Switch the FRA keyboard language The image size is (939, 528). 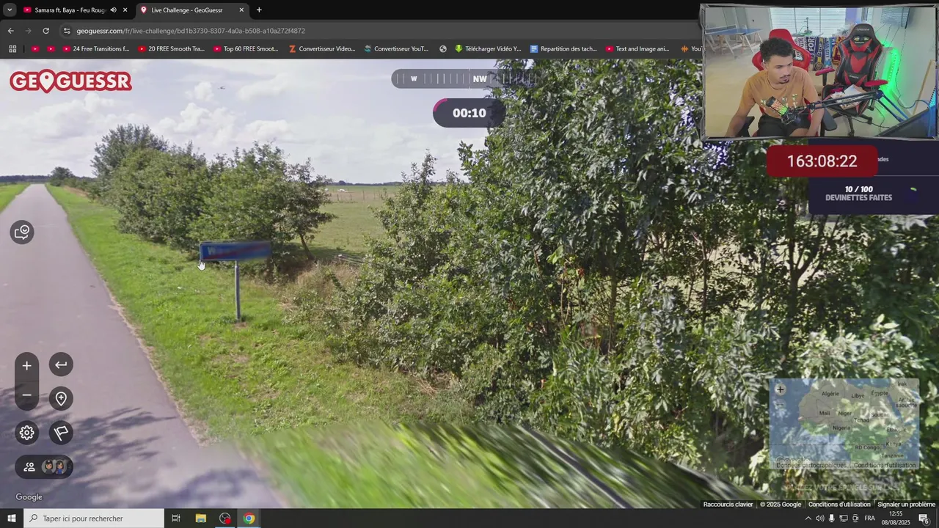(x=870, y=518)
